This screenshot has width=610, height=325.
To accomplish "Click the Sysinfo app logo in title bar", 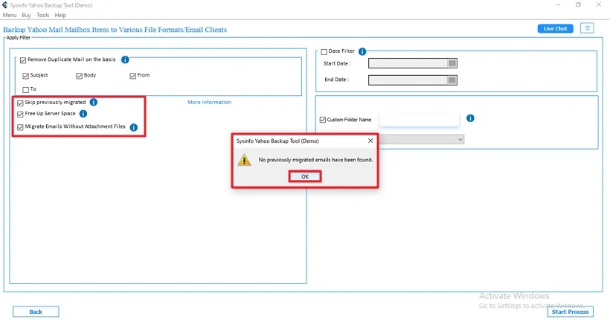I will tap(4, 5).
